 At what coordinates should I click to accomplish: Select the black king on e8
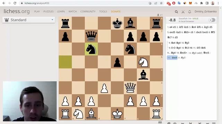pyautogui.click(x=117, y=23)
